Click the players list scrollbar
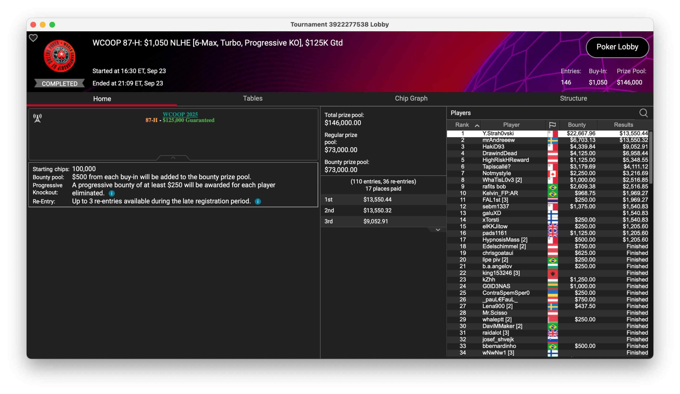Screen dimensions: 680x394 pos(650,157)
